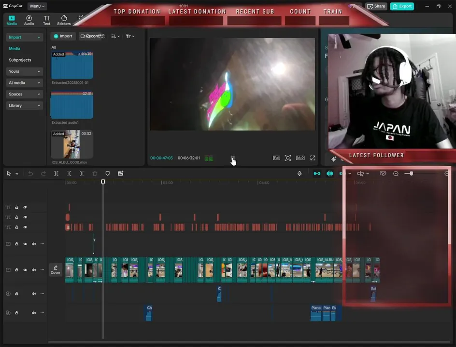Click the Share button

click(376, 6)
